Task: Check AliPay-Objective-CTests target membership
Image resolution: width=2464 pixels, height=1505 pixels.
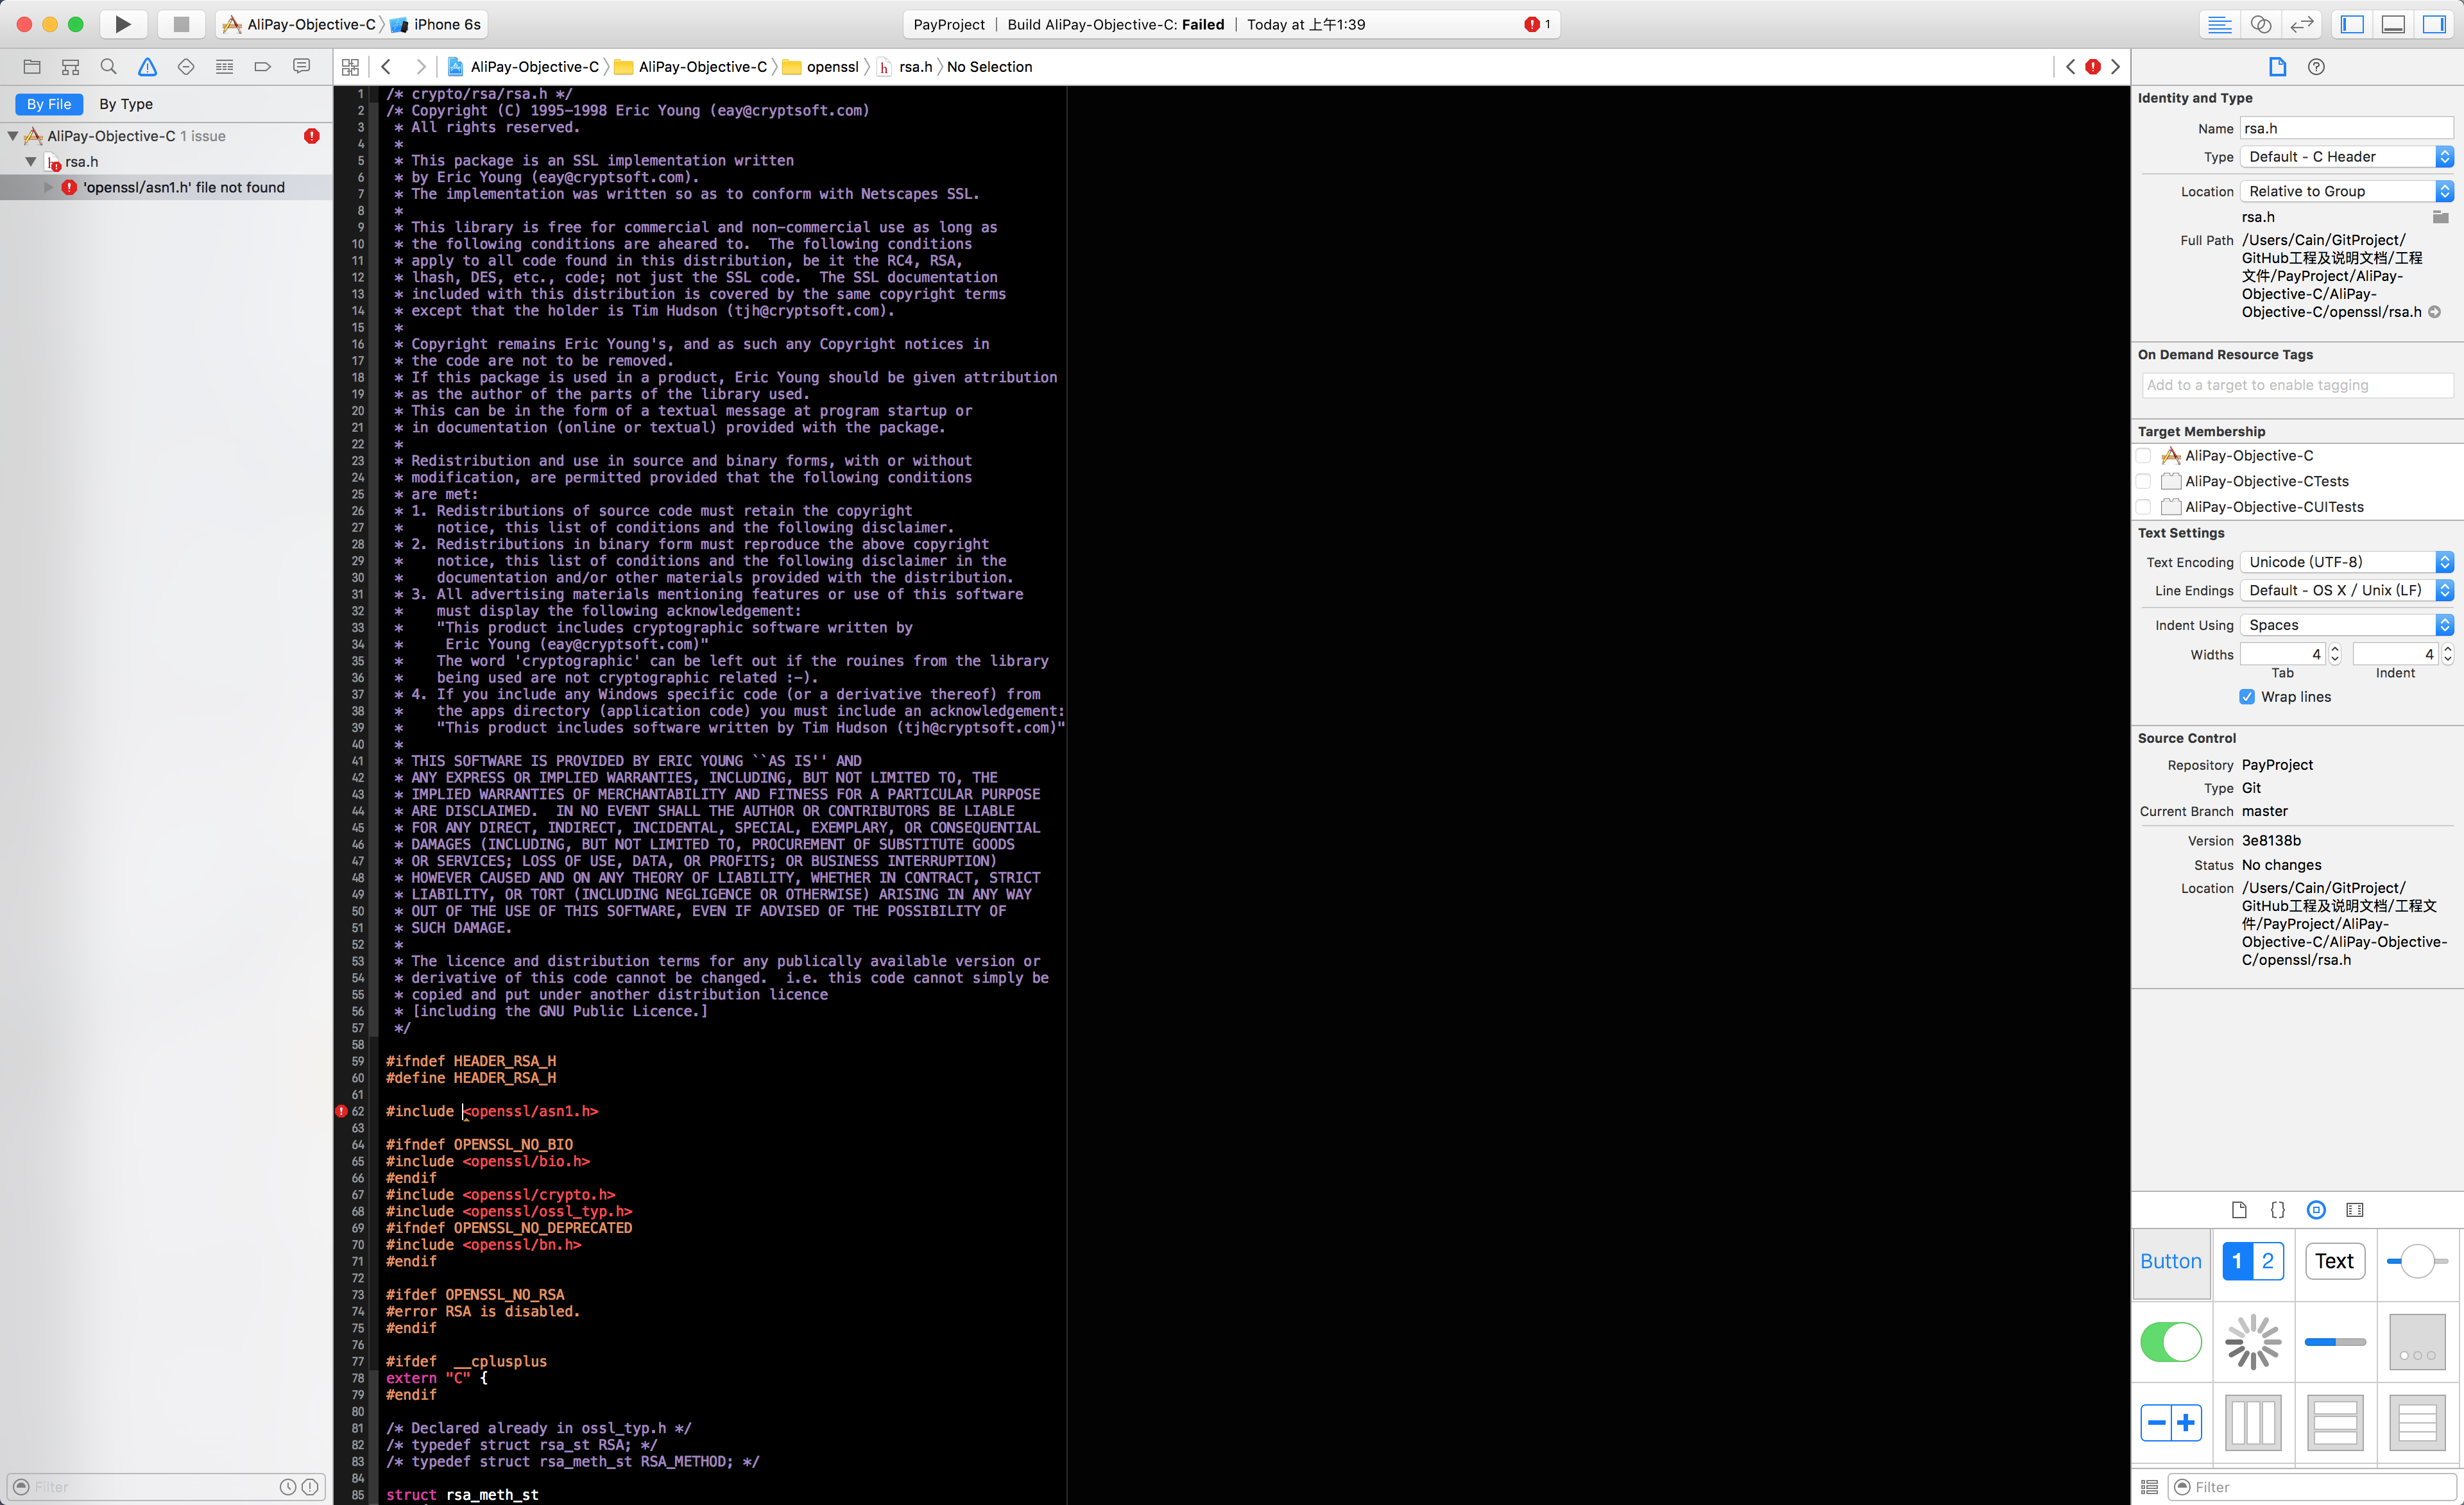Action: pyautogui.click(x=2144, y=482)
